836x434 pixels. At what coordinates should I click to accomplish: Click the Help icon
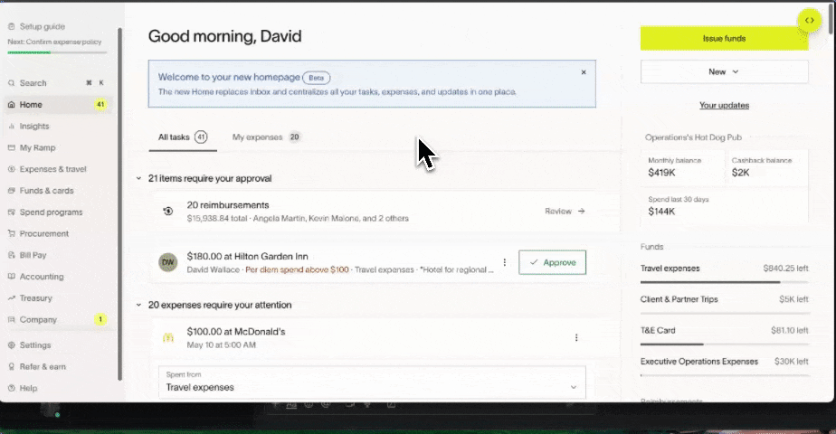pos(12,388)
